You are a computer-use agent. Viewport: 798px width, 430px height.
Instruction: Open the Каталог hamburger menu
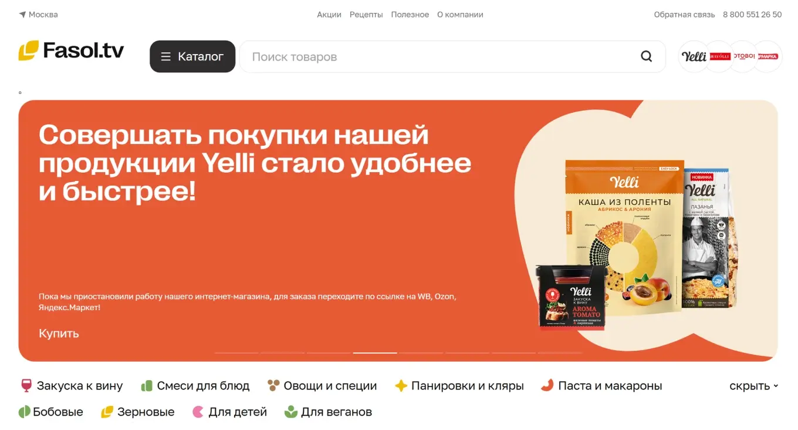pos(192,56)
